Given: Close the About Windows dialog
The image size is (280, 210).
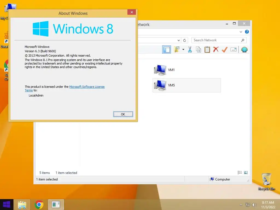Looking at the screenshot, I should pos(132,12).
